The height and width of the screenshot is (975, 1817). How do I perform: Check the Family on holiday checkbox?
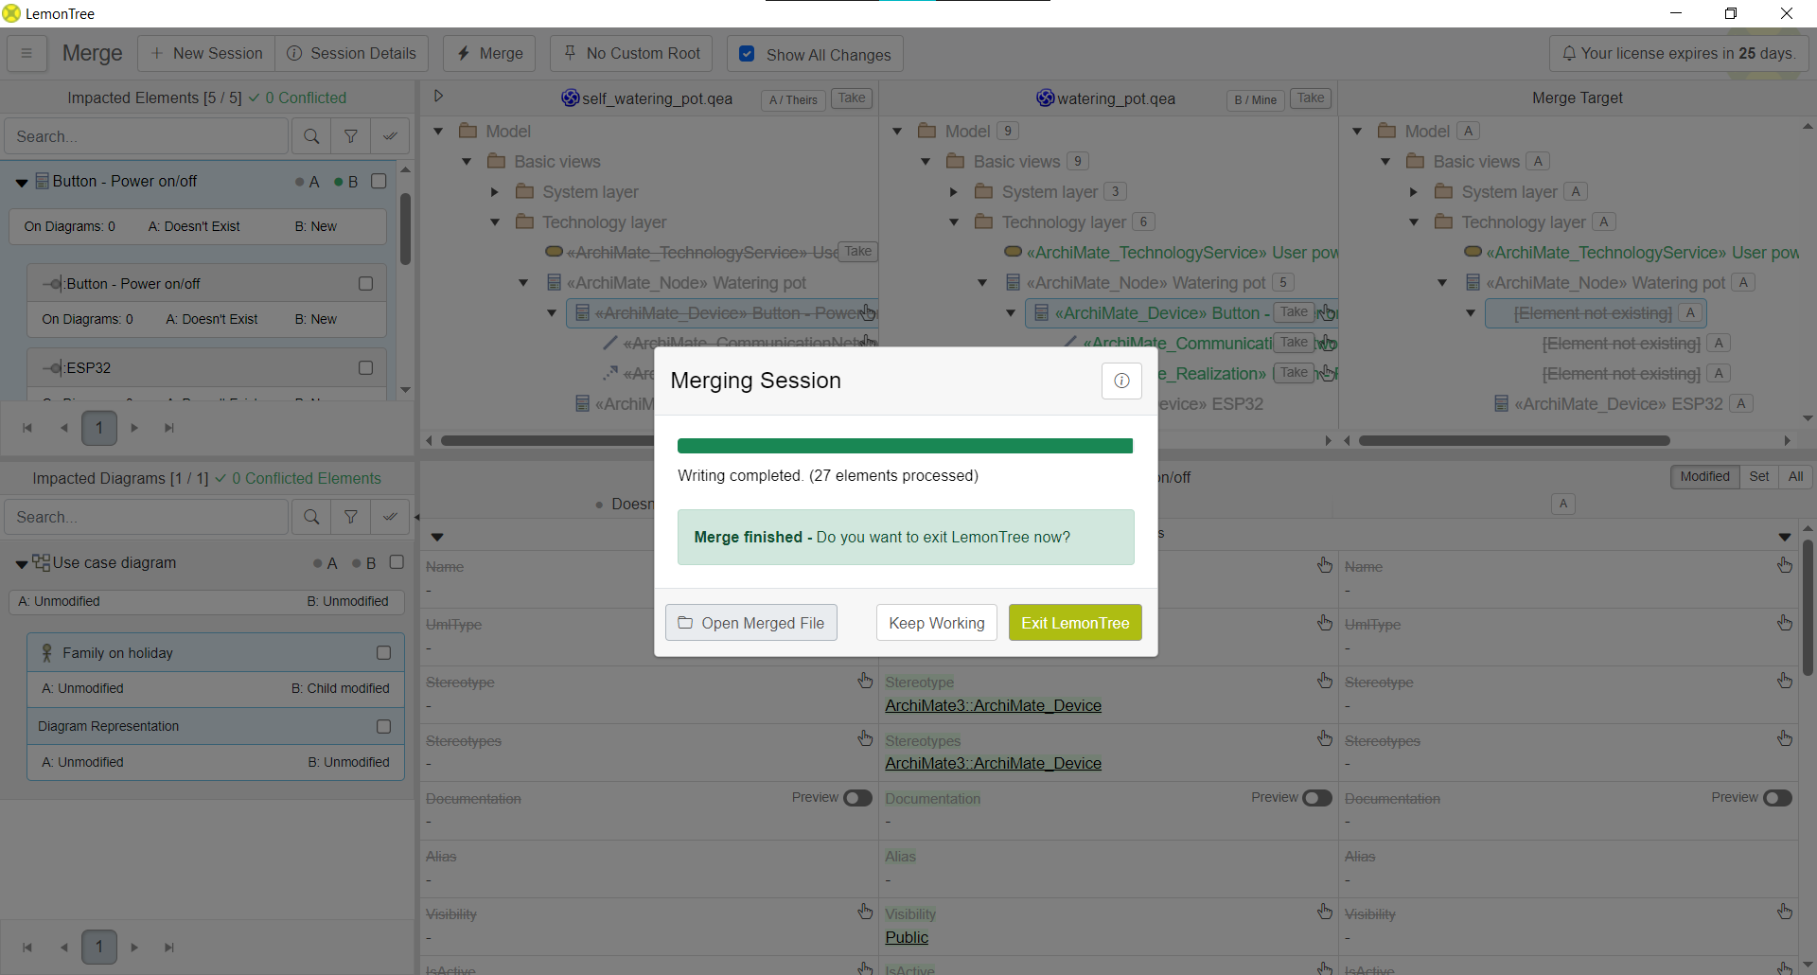click(x=383, y=652)
